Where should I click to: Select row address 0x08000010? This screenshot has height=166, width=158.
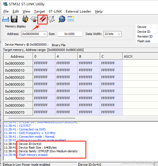pos(18,70)
